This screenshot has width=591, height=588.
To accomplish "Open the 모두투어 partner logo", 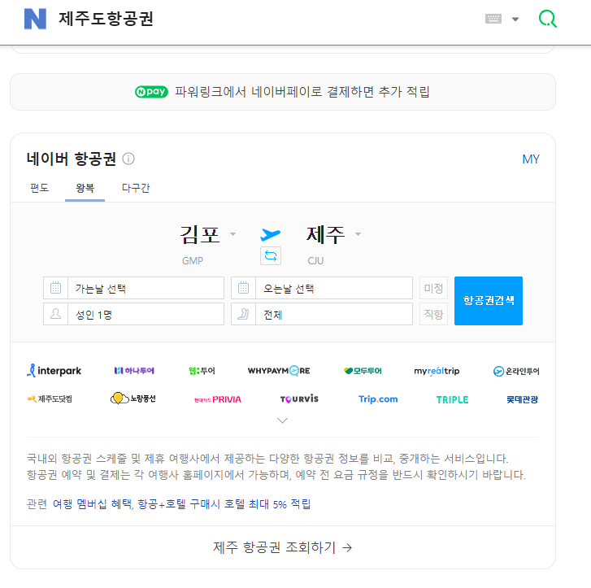I will pyautogui.click(x=363, y=371).
